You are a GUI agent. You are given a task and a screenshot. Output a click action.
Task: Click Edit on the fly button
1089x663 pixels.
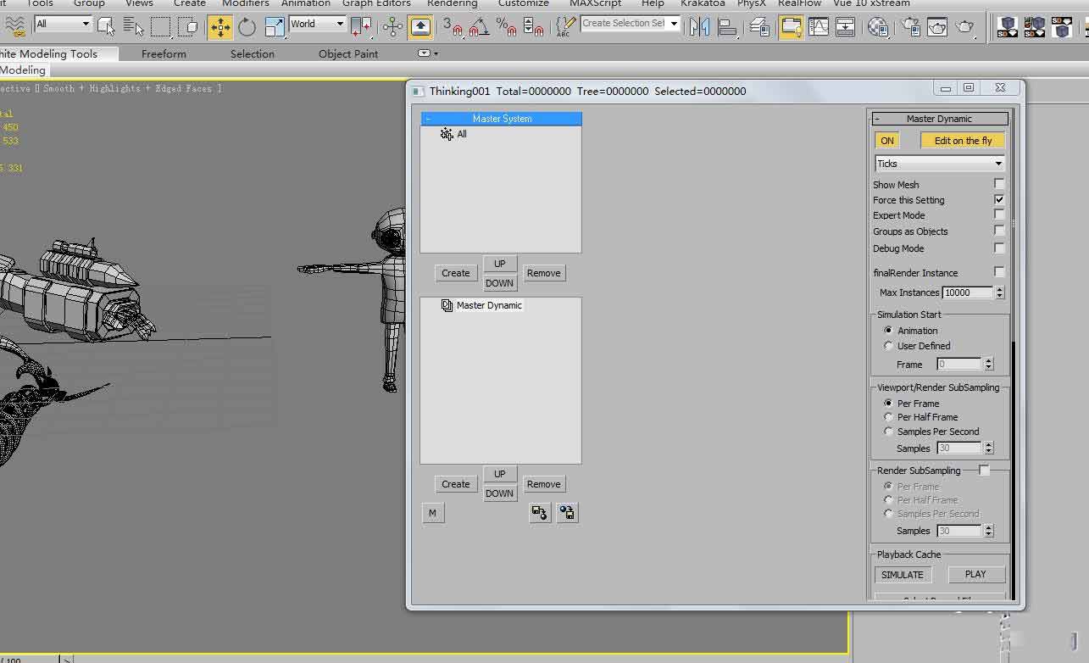pos(963,141)
